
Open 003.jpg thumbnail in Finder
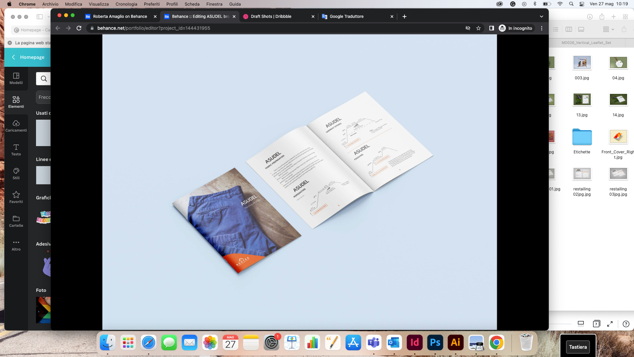[x=582, y=62]
